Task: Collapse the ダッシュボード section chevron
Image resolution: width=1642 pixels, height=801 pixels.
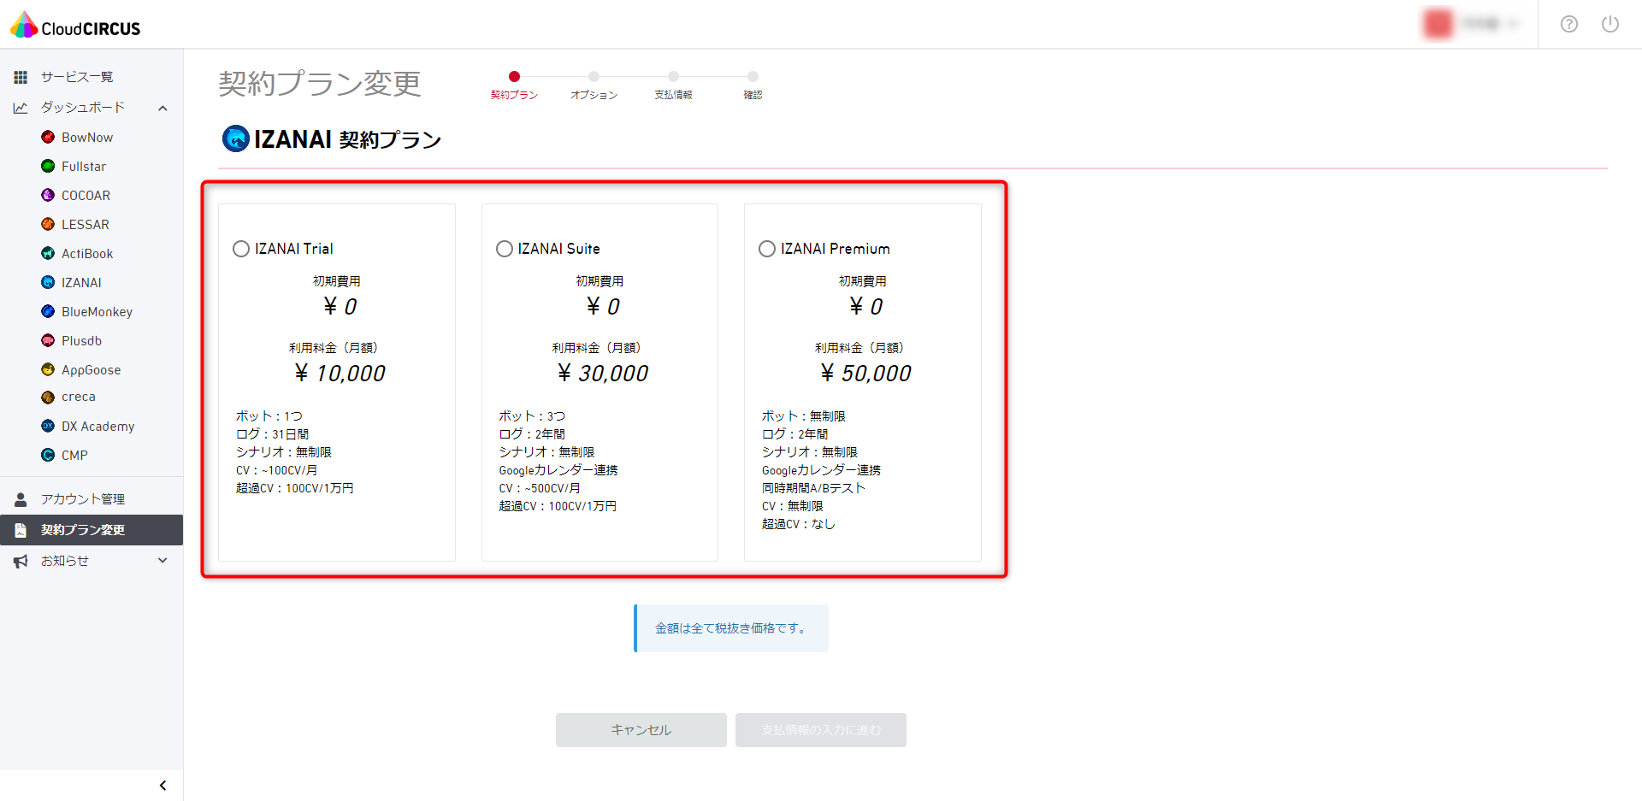Action: [162, 108]
